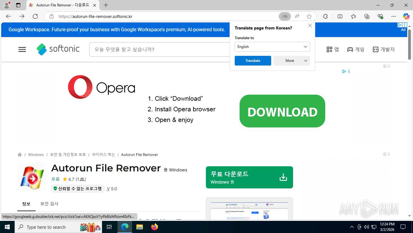The image size is (413, 233).
Task: Show hidden system tray icons
Action: coord(352,227)
